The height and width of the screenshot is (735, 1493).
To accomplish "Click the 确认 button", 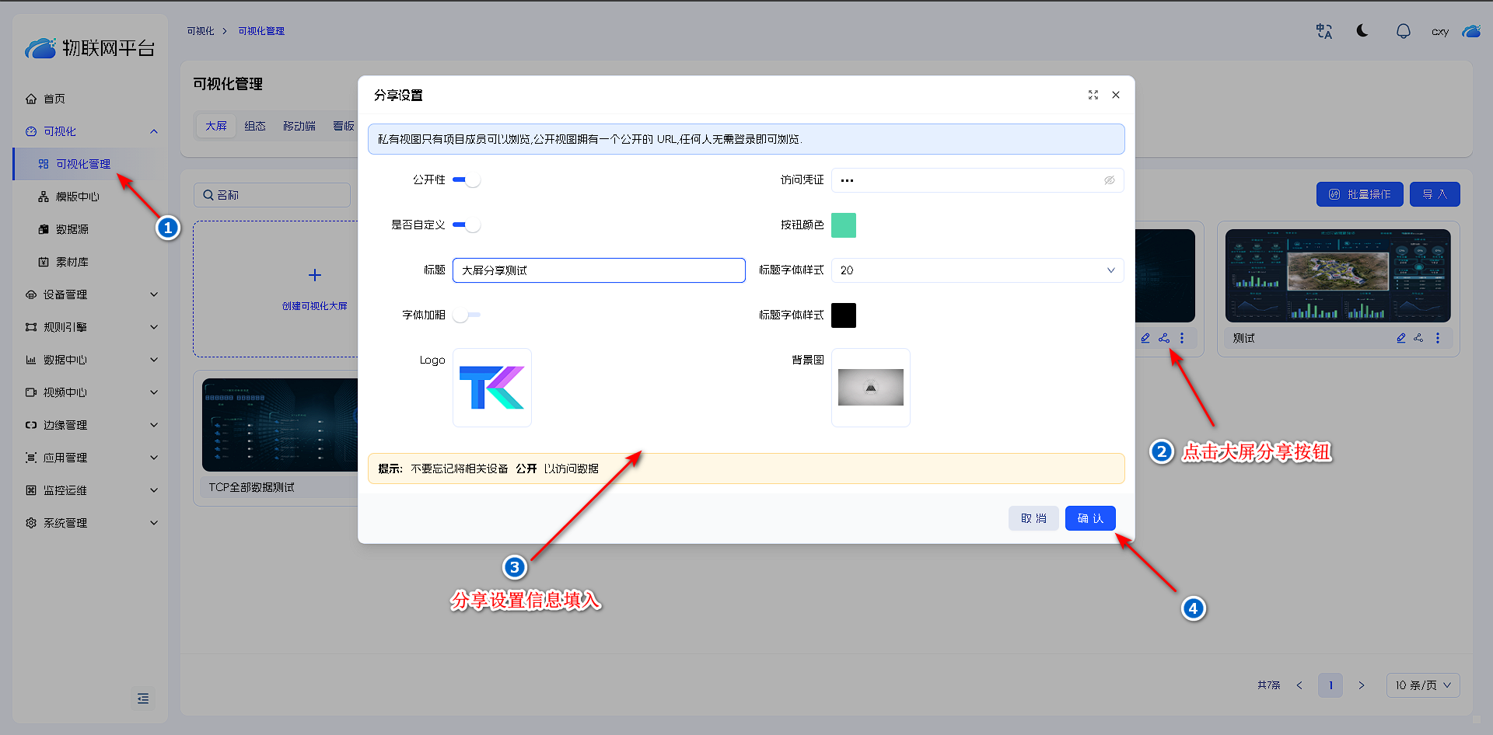I will click(1089, 518).
